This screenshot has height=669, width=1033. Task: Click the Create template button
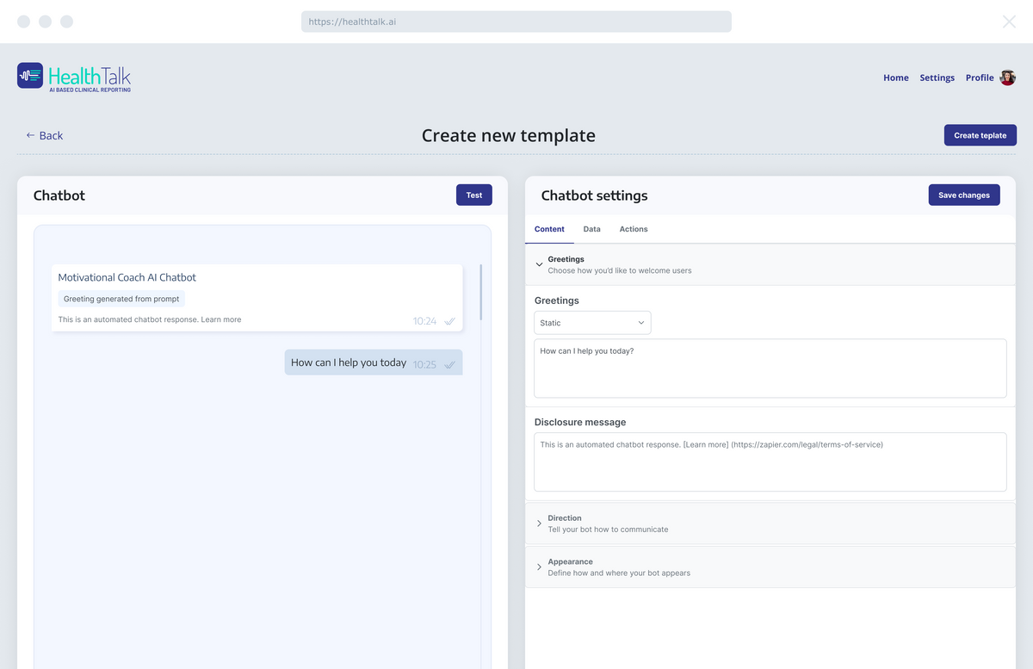(x=980, y=135)
